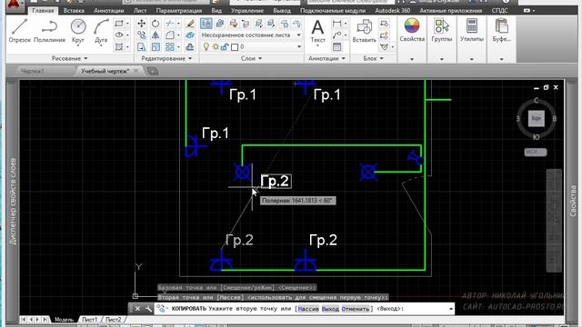The height and width of the screenshot is (327, 582).
Task: Select the Дуга arc tool
Action: point(101,31)
